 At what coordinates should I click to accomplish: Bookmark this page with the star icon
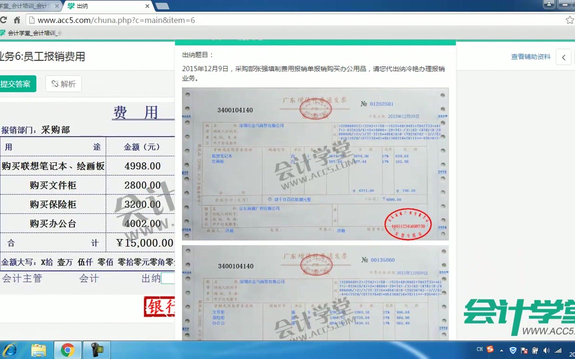[x=570, y=20]
